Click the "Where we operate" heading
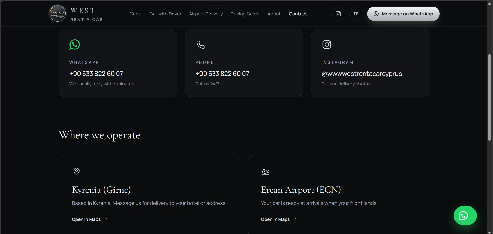 coord(100,135)
